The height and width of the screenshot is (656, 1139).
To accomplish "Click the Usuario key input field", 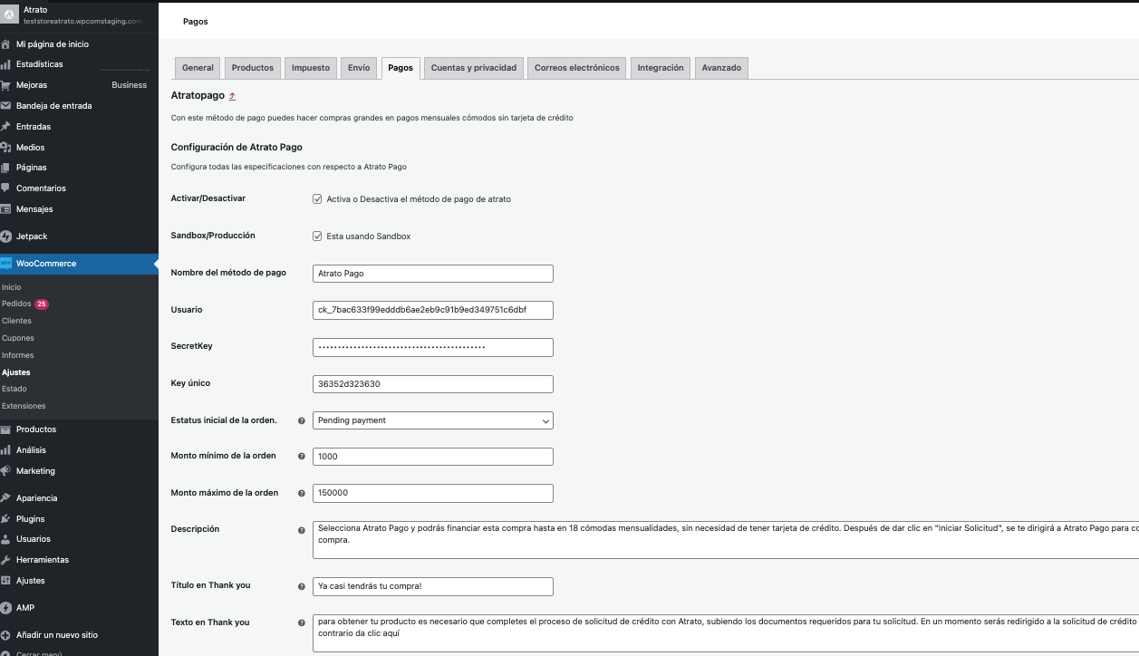I will (433, 310).
